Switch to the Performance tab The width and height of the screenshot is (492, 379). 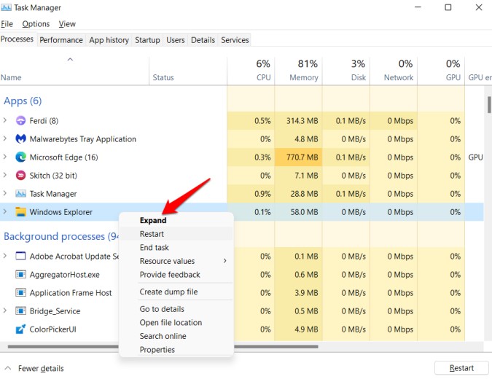(x=61, y=40)
